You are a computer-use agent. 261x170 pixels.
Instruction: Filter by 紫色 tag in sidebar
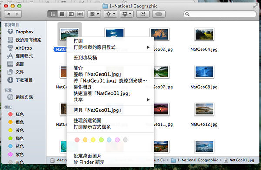click(16, 154)
